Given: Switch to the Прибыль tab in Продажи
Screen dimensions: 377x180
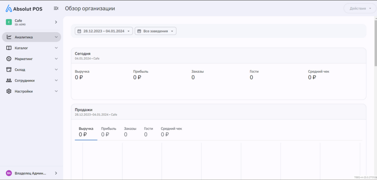Looking at the screenshot, I should coord(108,132).
